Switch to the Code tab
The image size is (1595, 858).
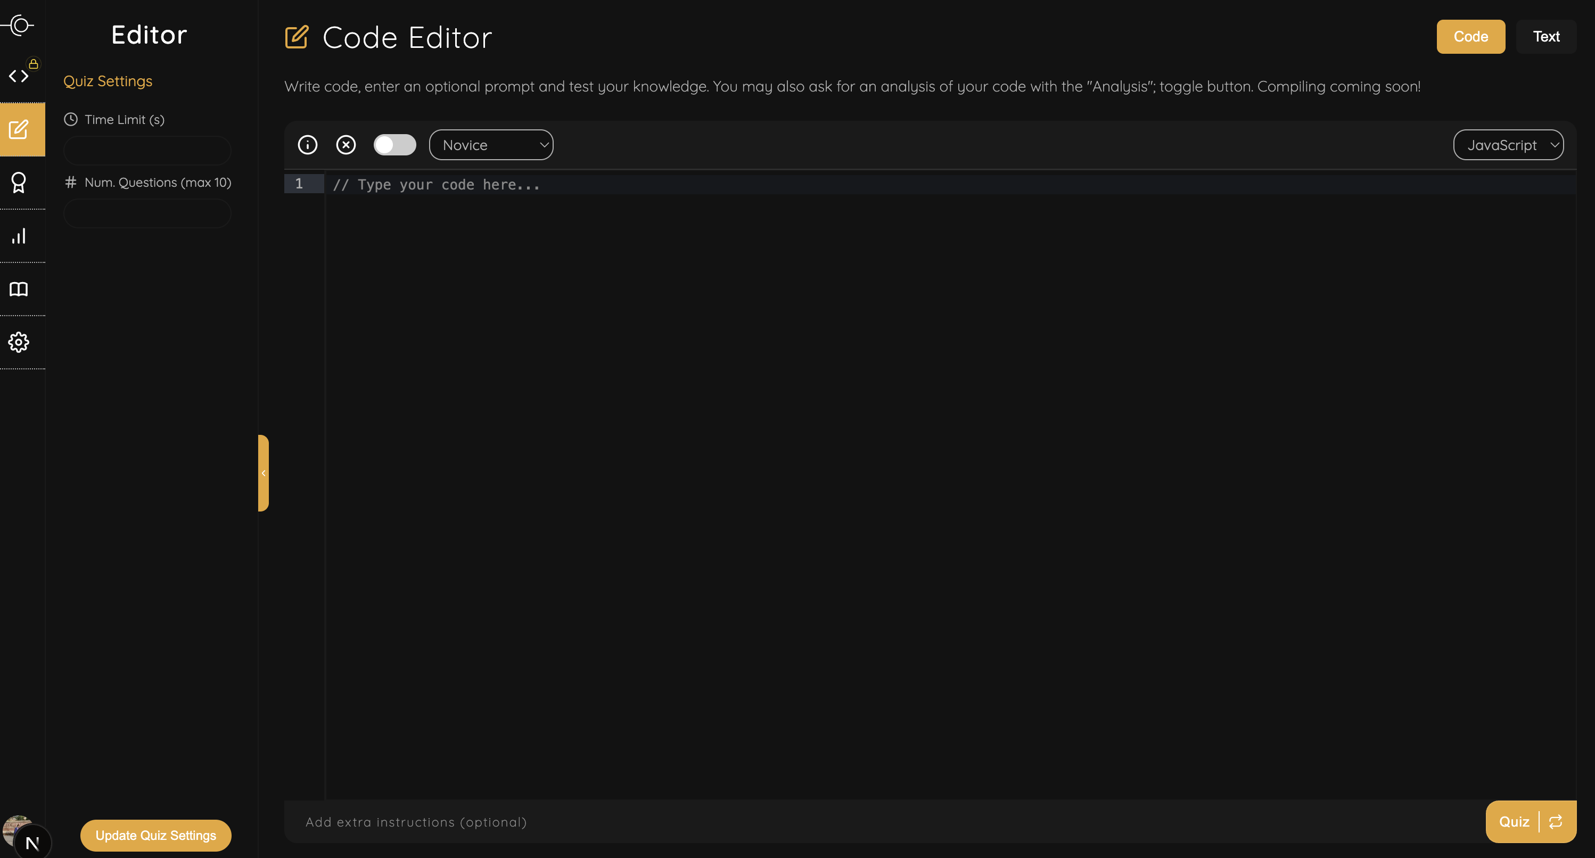(x=1470, y=37)
